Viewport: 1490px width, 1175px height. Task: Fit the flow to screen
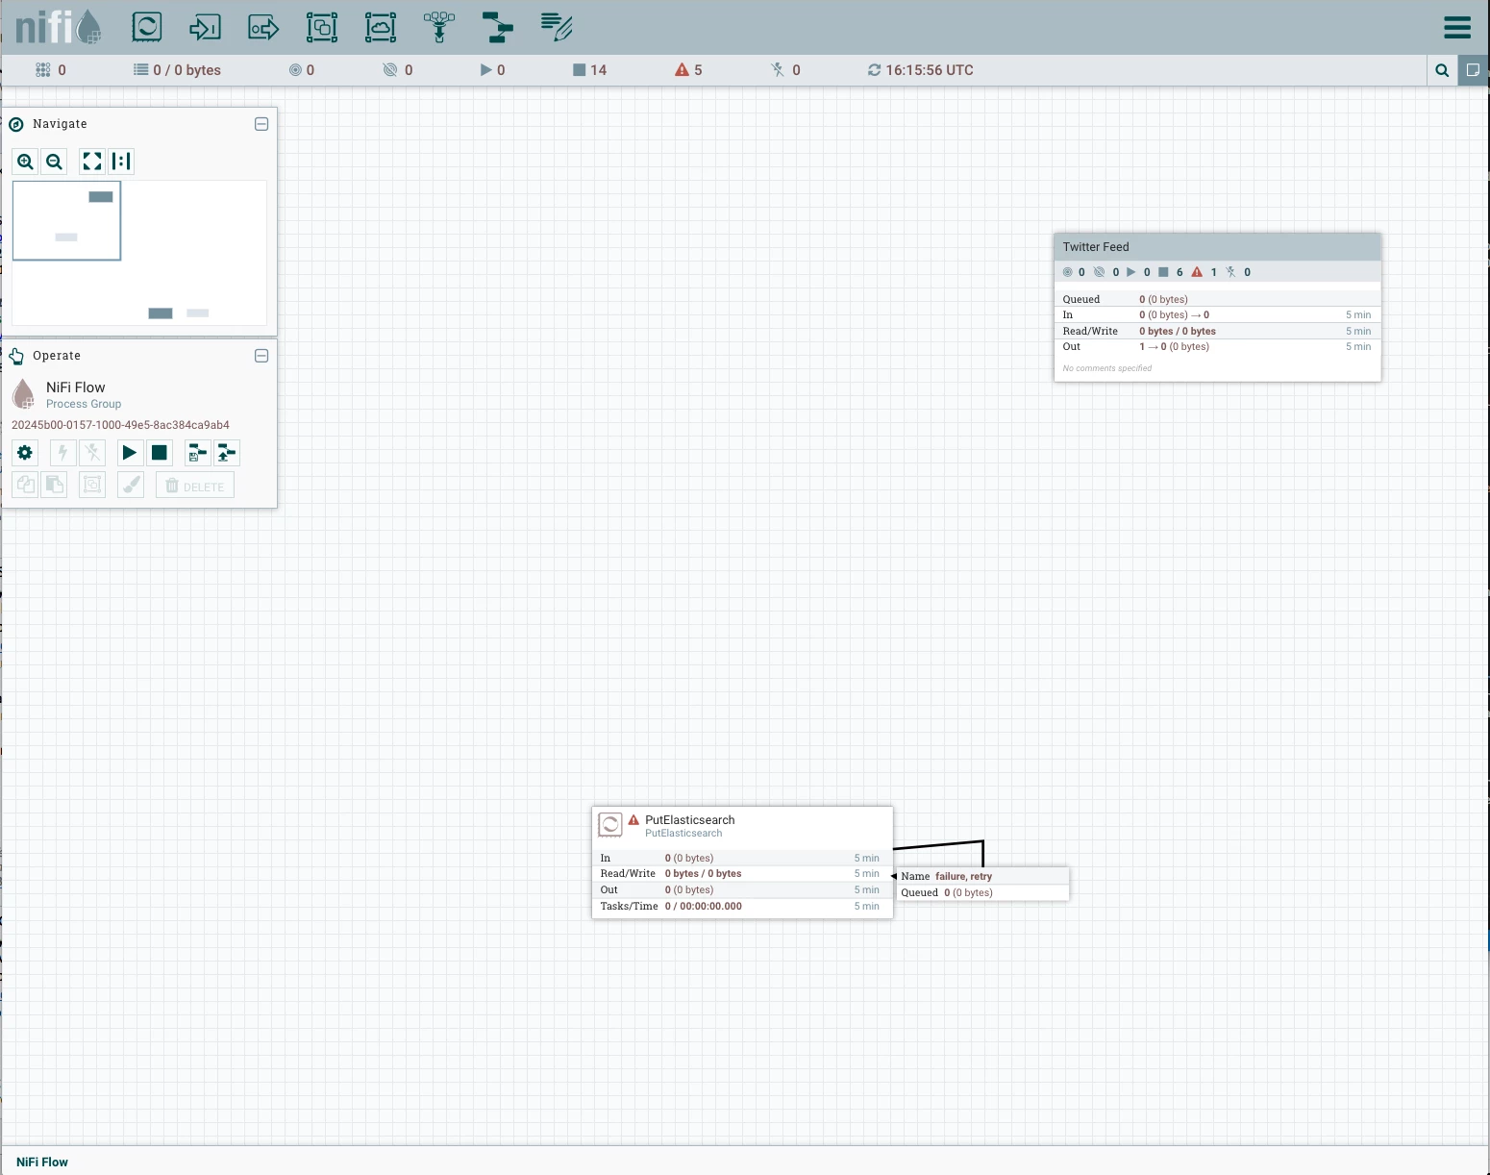[92, 162]
